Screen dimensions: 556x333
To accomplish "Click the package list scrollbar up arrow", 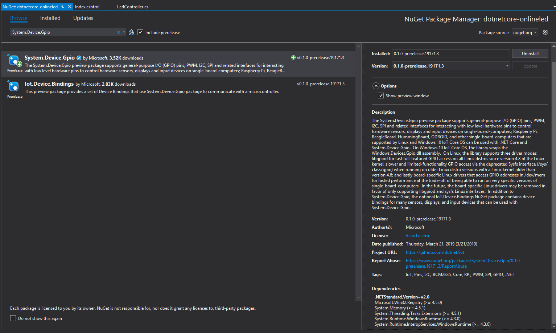I will click(358, 46).
